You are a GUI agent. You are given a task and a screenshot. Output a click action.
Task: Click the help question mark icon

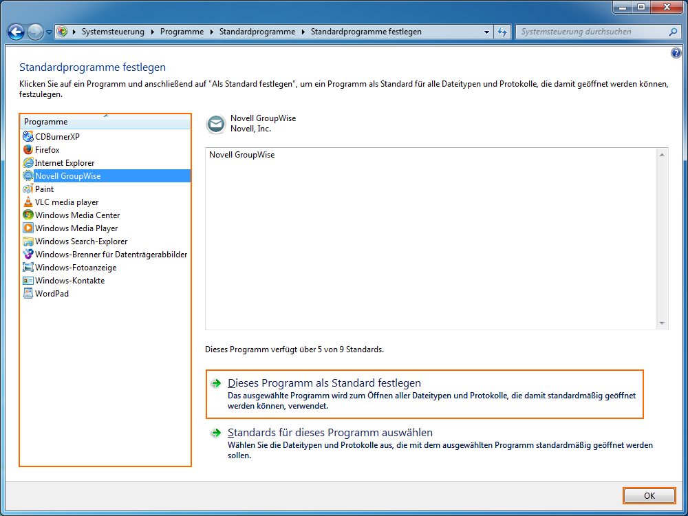[676, 54]
